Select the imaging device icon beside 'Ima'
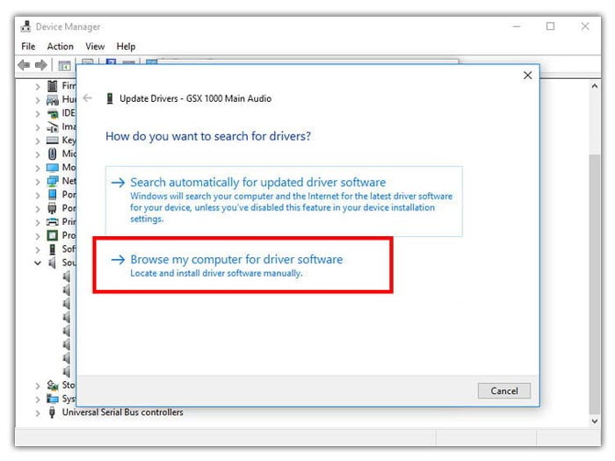This screenshot has height=461, width=615. 52,127
